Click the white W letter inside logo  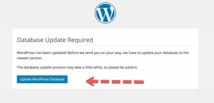point(105,13)
